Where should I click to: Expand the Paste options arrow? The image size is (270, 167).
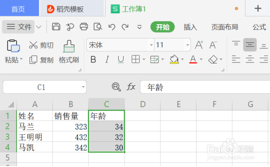[21, 59]
